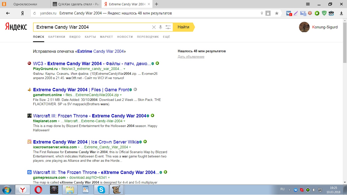Select the Видео search tab
This screenshot has height=196, width=347.
pos(75,37)
